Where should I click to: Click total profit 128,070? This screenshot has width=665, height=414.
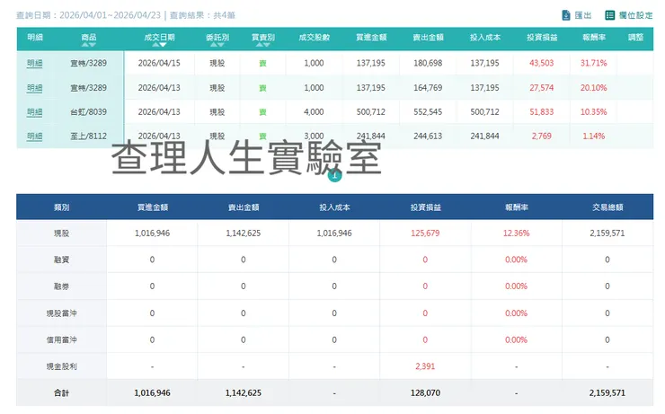pos(425,392)
